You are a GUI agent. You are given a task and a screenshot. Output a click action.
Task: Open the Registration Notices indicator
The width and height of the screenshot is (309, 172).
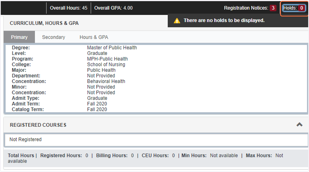250,8
